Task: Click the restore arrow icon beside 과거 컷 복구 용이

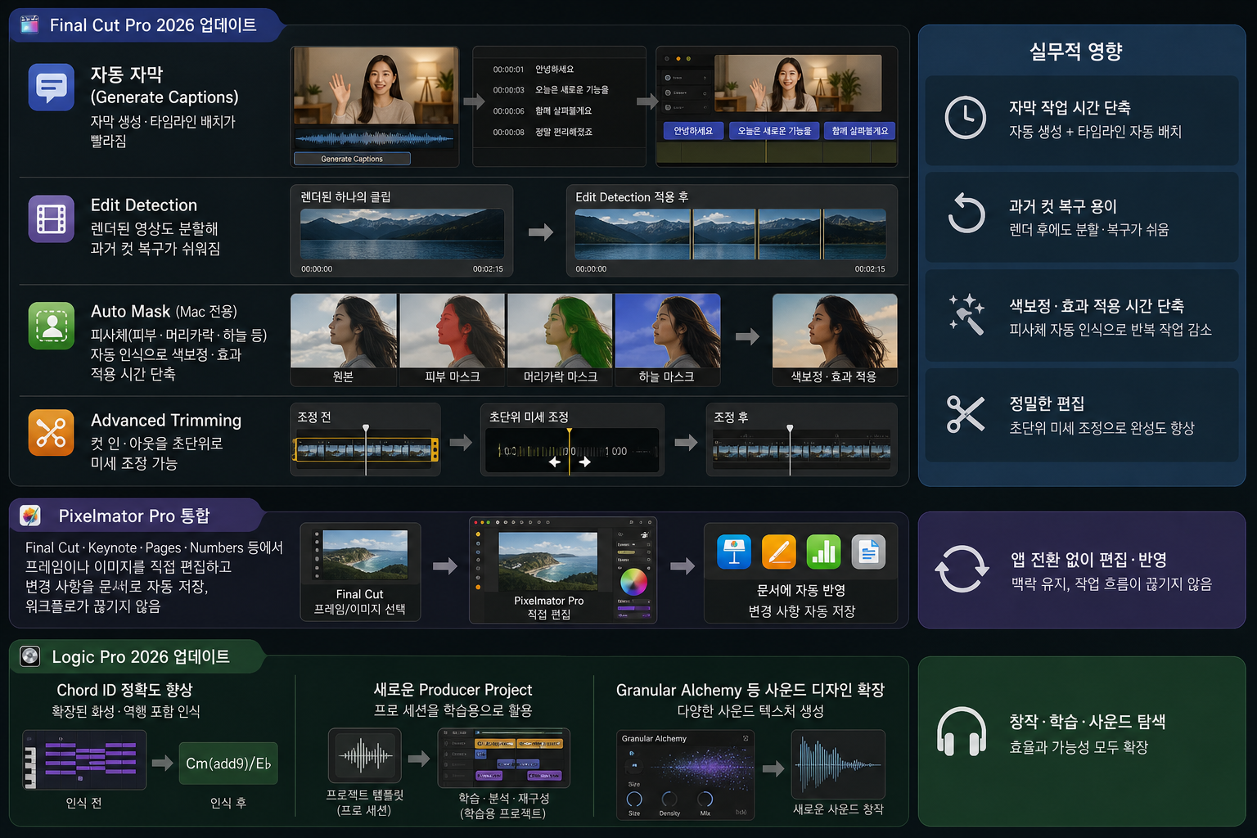Action: point(966,214)
